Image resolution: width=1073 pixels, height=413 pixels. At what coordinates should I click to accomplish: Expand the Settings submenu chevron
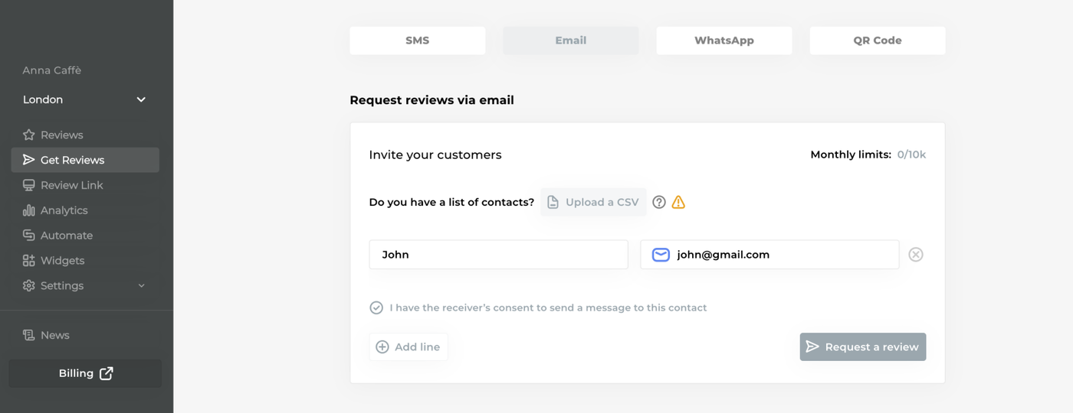pos(141,286)
